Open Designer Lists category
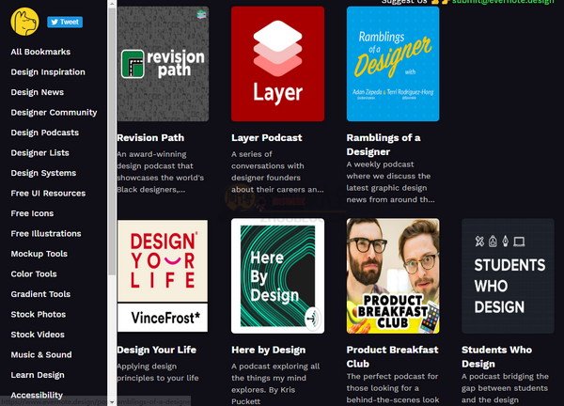The width and height of the screenshot is (564, 406). pos(39,153)
